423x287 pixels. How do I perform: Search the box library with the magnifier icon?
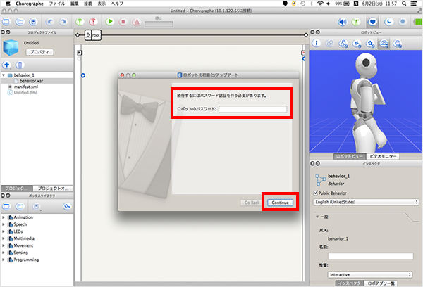[67, 207]
